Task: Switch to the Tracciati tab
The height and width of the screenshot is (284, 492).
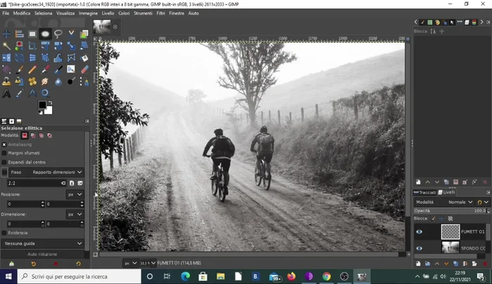Action: (x=426, y=192)
